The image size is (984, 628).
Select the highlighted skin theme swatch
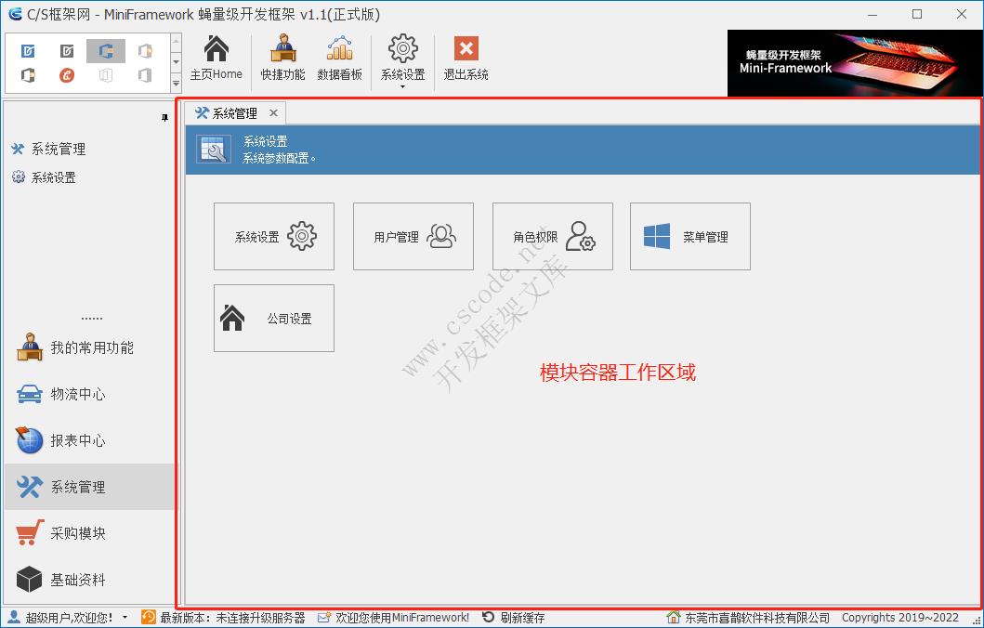(x=105, y=50)
